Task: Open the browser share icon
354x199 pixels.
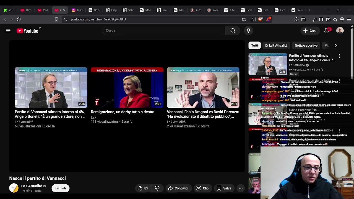Action: coord(252,19)
